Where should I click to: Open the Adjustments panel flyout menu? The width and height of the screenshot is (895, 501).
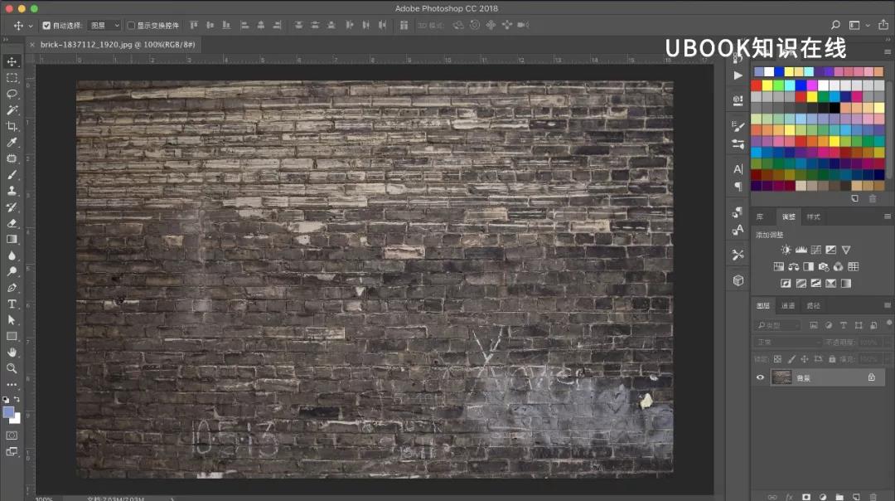coord(887,216)
